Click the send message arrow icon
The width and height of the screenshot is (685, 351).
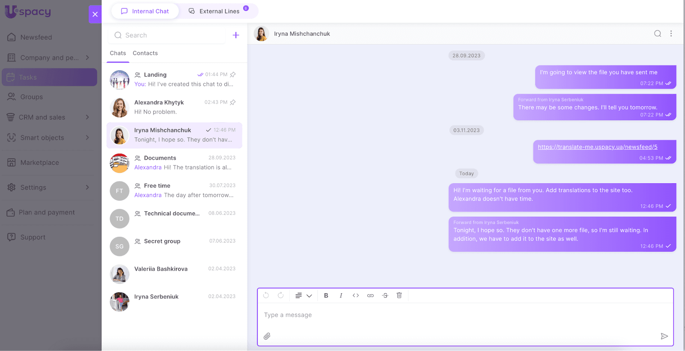point(664,336)
